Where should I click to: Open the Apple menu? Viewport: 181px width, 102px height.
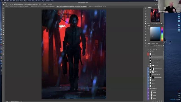[x=2, y=1]
